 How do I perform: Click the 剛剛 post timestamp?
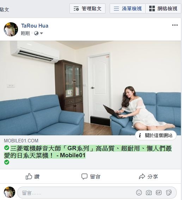pos(25,34)
